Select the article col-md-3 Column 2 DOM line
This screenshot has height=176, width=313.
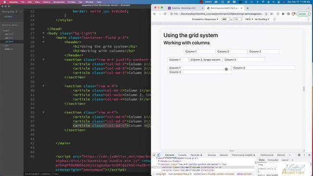point(188,170)
